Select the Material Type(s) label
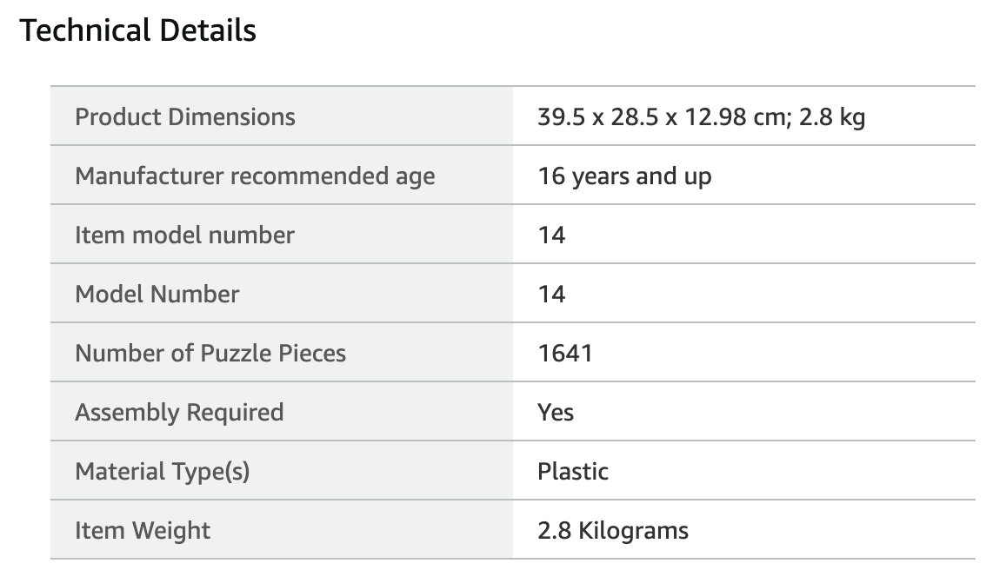The image size is (993, 570). coord(162,472)
